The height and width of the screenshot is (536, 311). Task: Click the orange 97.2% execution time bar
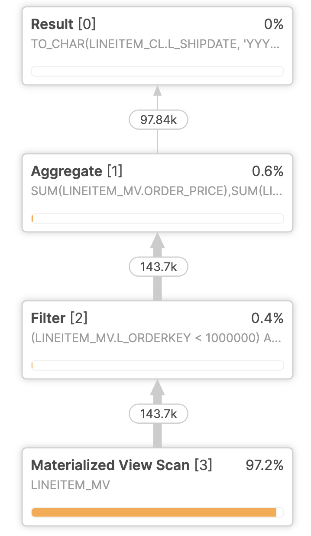tap(154, 513)
